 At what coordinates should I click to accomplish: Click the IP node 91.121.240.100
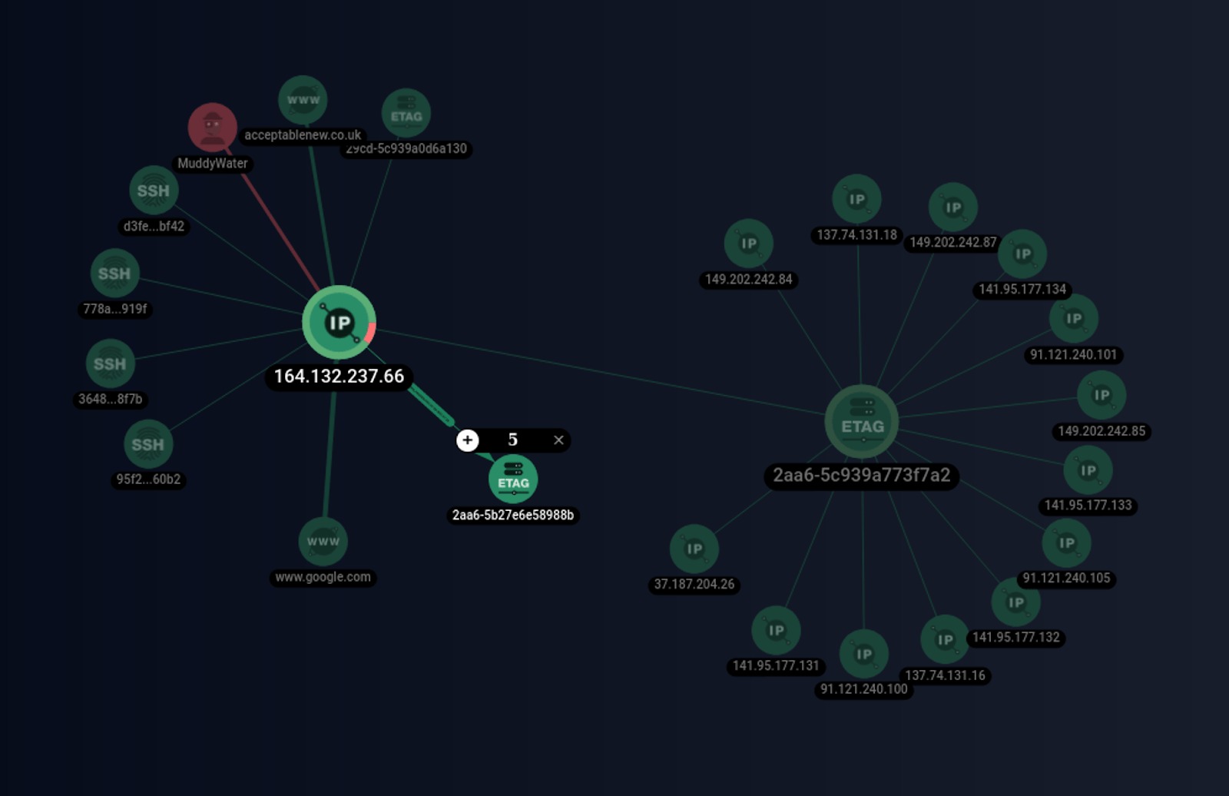pos(863,655)
